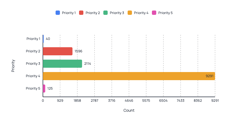Click the orange Priority 4 legend swatch
The width and height of the screenshot is (228, 119).
130,13
